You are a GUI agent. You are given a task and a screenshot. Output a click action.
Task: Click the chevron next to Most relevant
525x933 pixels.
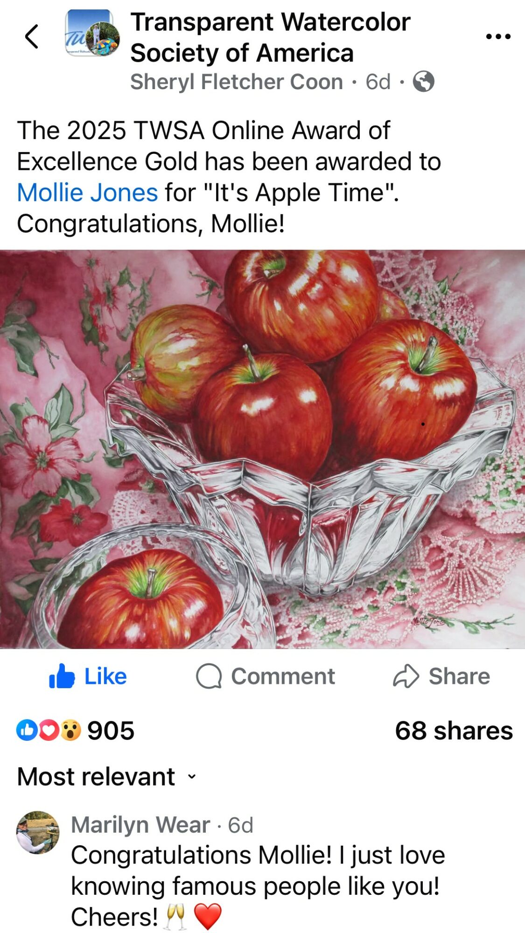(x=191, y=777)
